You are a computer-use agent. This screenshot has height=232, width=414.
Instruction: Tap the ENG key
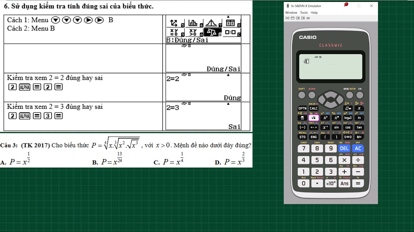click(x=314, y=137)
